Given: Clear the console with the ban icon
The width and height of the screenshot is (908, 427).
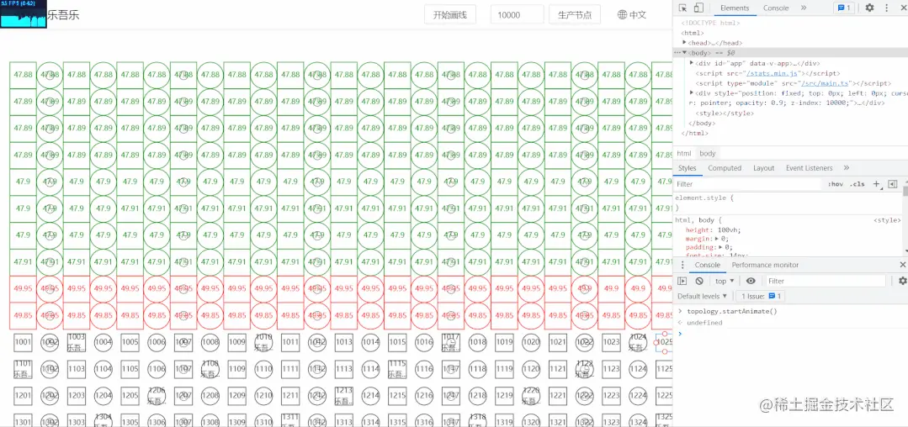Looking at the screenshot, I should [699, 282].
